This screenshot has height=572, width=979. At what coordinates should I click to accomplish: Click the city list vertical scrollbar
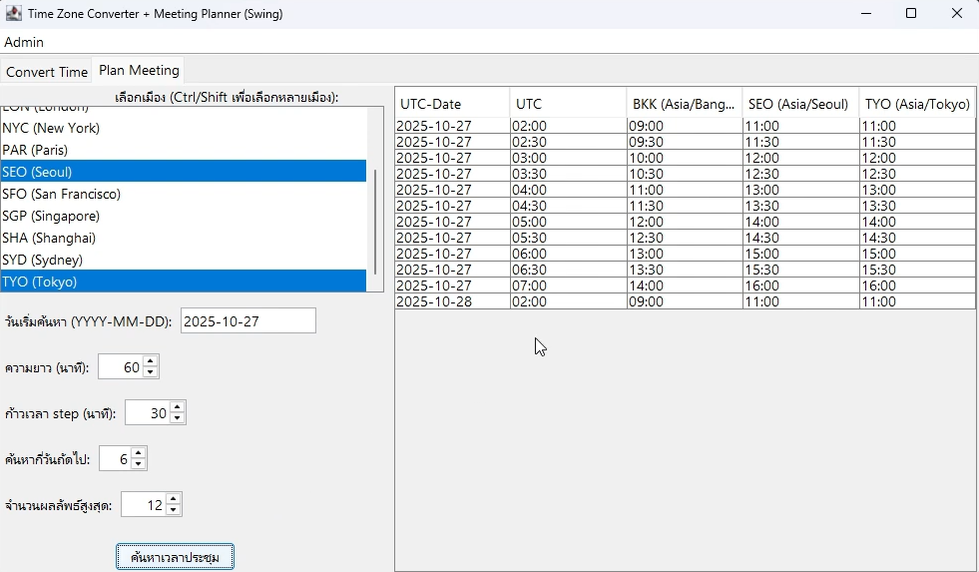pyautogui.click(x=375, y=222)
